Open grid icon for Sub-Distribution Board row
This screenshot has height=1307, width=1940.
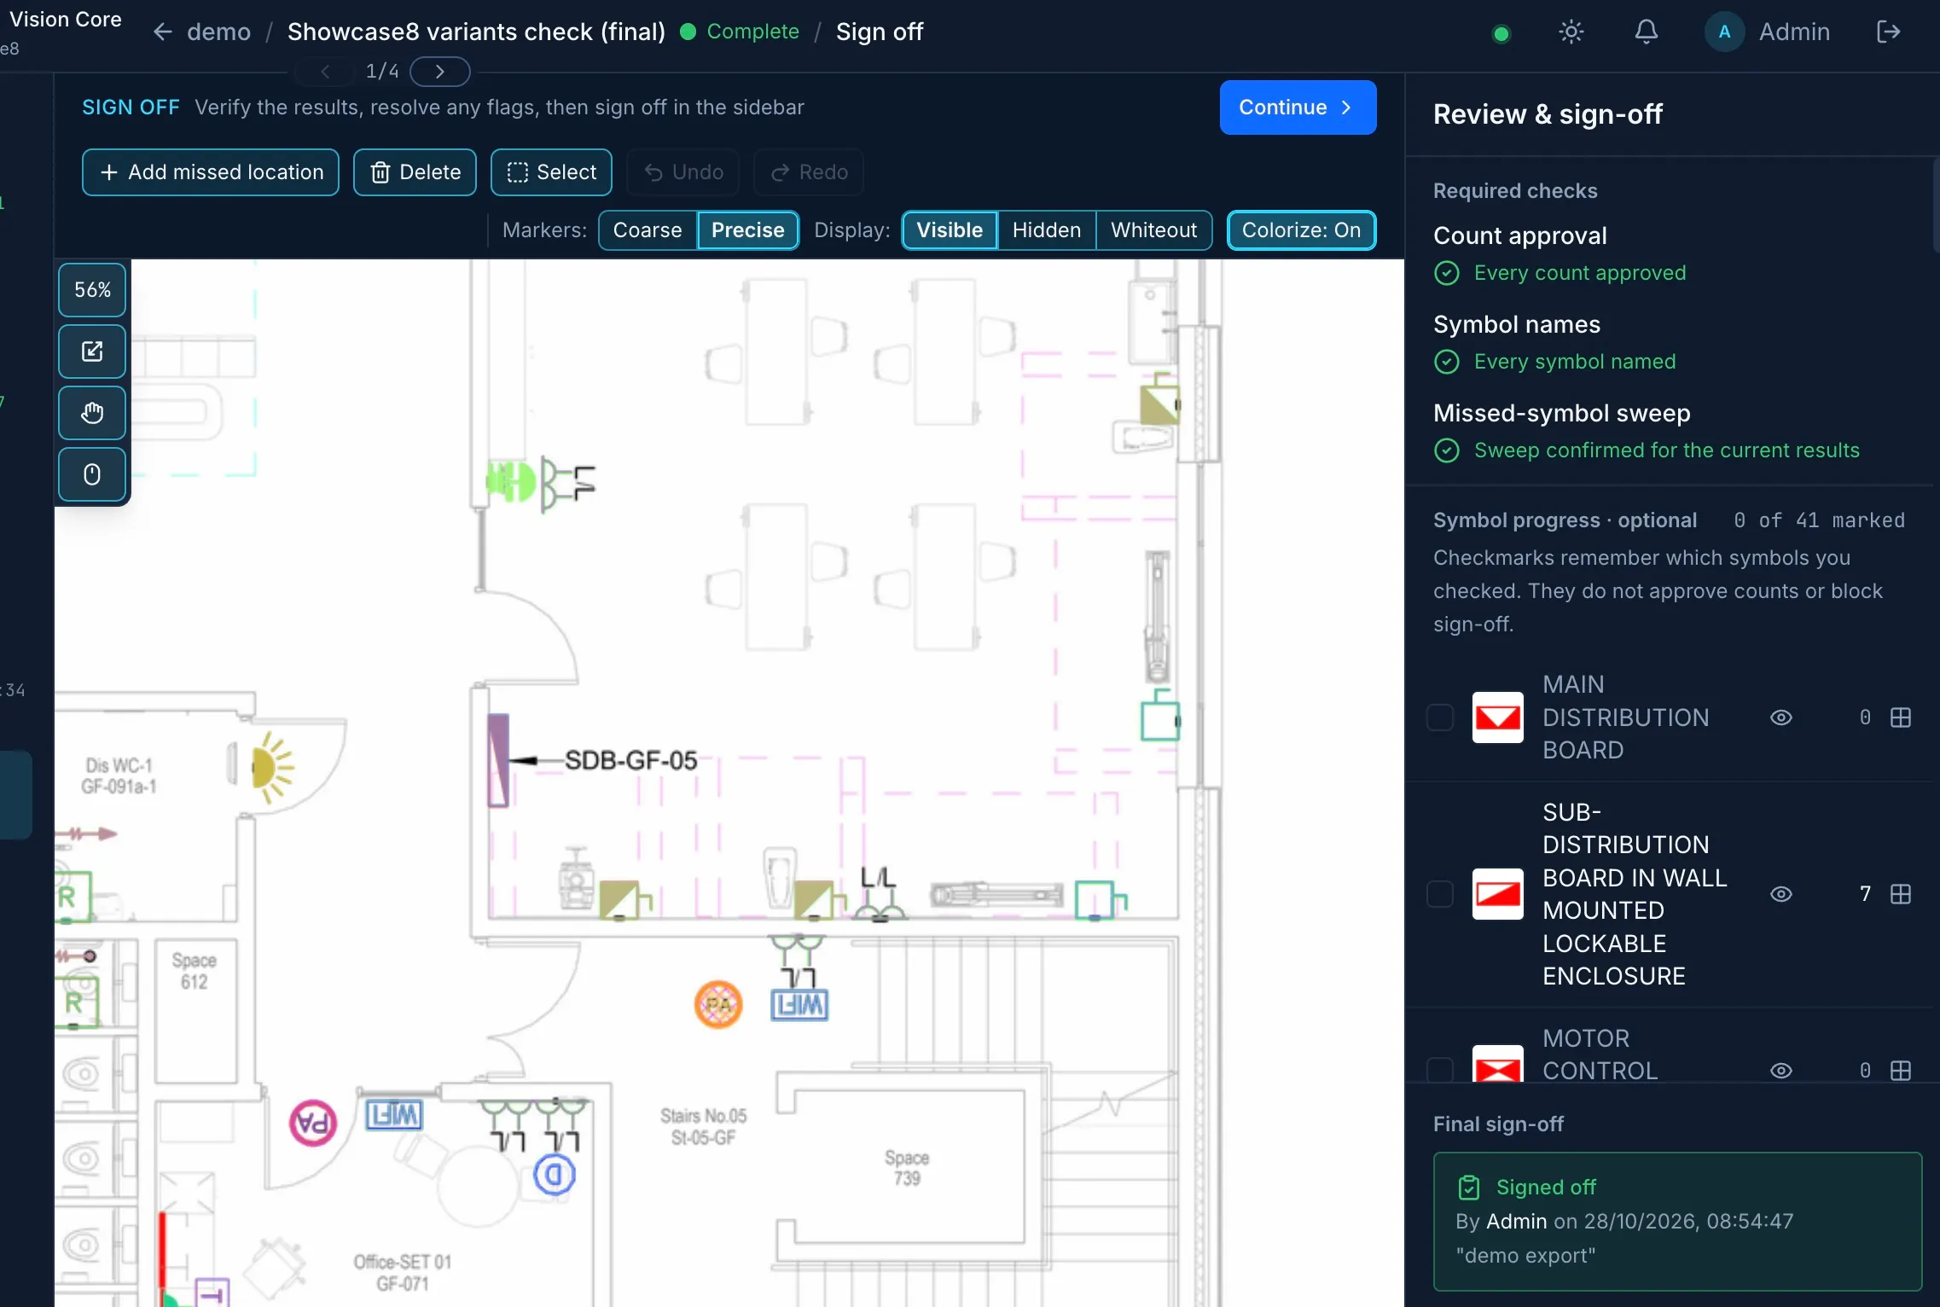click(1901, 894)
